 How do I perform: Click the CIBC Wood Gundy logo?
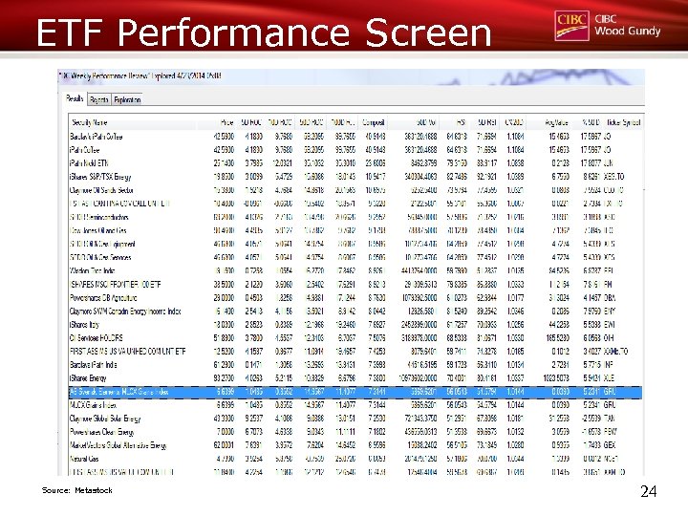point(608,26)
